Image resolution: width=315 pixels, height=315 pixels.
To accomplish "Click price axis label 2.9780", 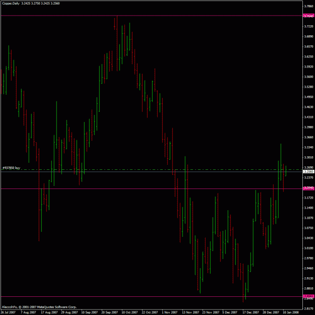I will coord(308,258).
